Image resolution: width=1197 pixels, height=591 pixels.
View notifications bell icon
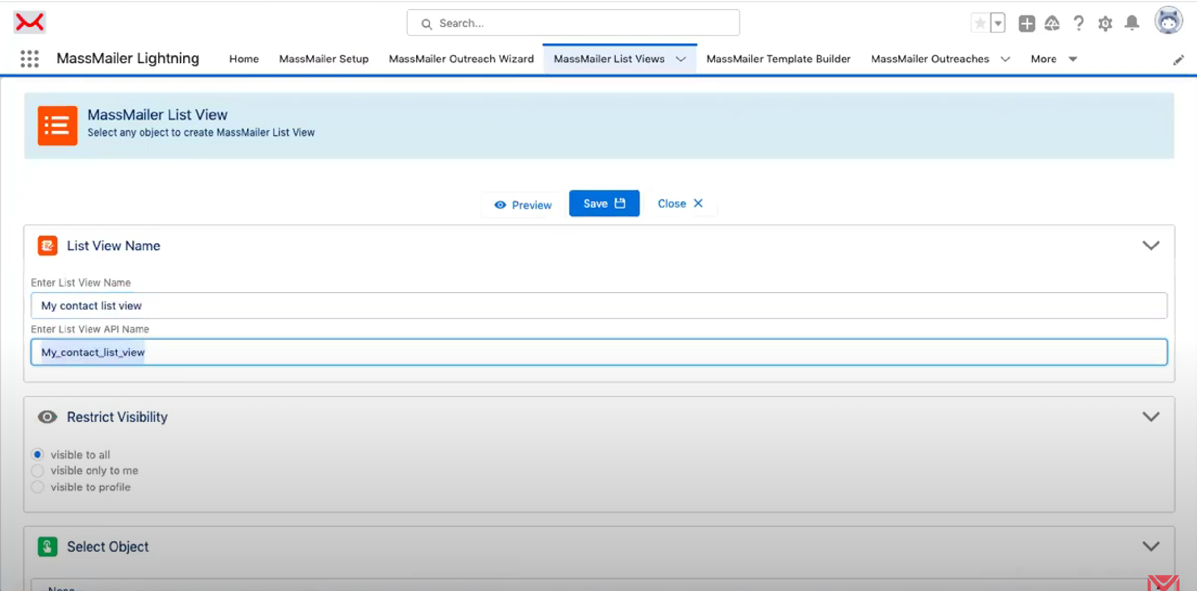[x=1132, y=23]
